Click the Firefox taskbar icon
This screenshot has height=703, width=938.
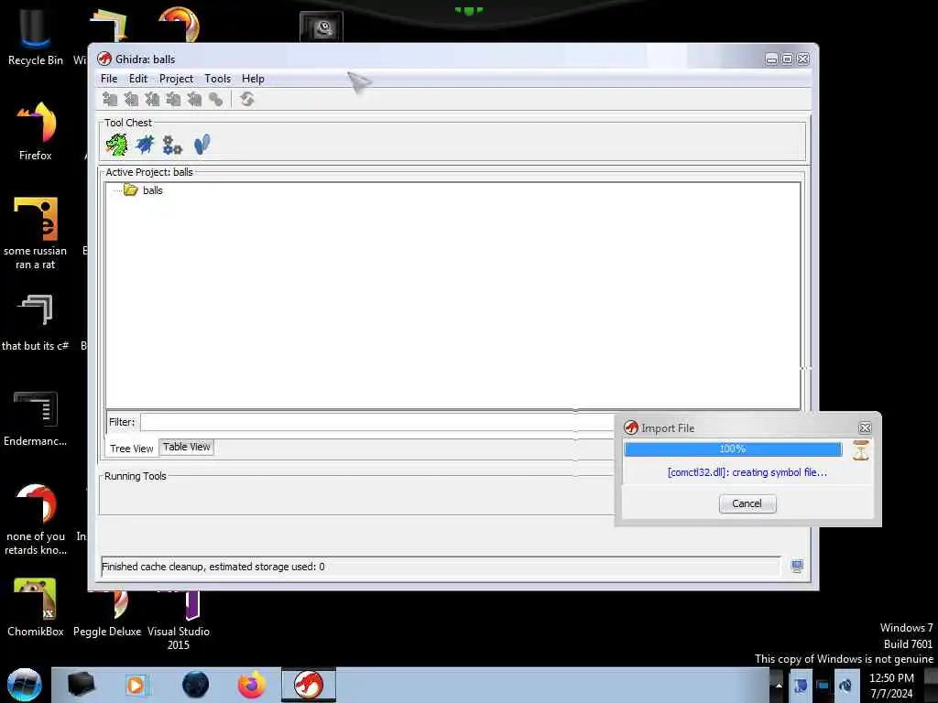click(251, 685)
